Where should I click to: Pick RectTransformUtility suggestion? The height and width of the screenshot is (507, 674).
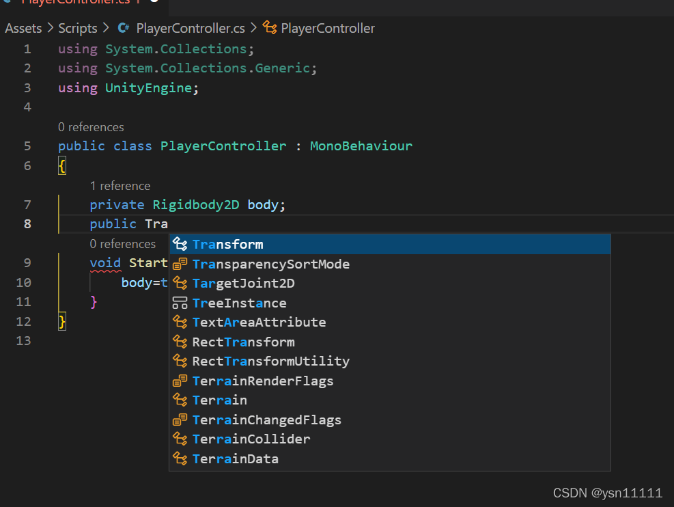[391, 361]
